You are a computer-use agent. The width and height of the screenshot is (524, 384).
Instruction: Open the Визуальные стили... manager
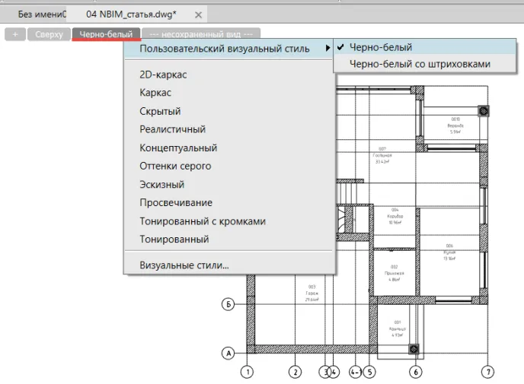[184, 265]
